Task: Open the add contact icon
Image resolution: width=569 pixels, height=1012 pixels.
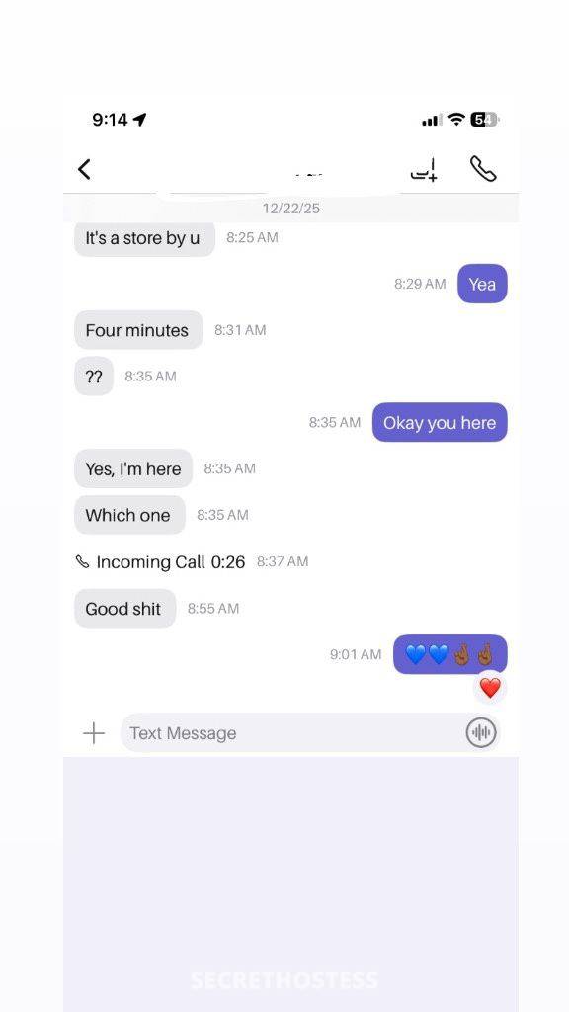Action: coord(425,170)
